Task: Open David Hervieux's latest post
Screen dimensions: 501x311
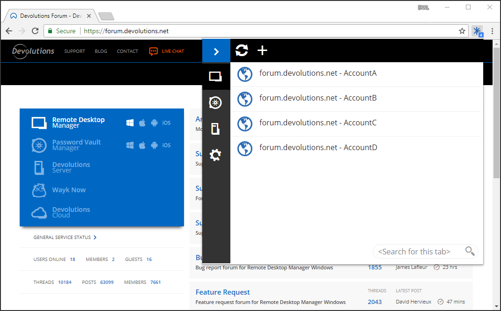Action: pyautogui.click(x=413, y=302)
